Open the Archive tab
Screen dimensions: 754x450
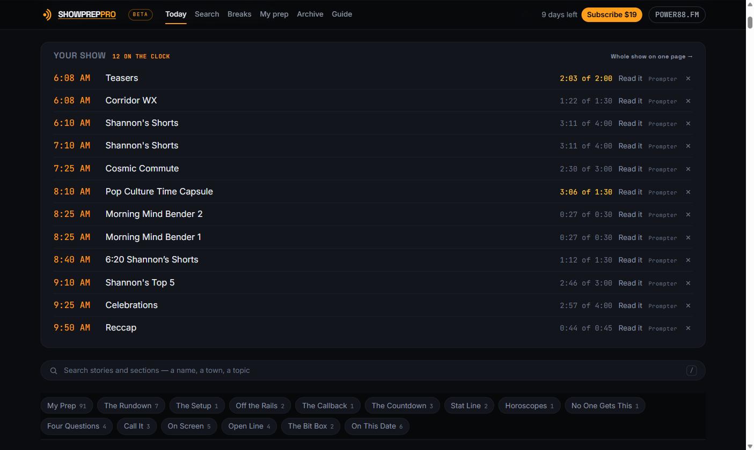pos(310,14)
